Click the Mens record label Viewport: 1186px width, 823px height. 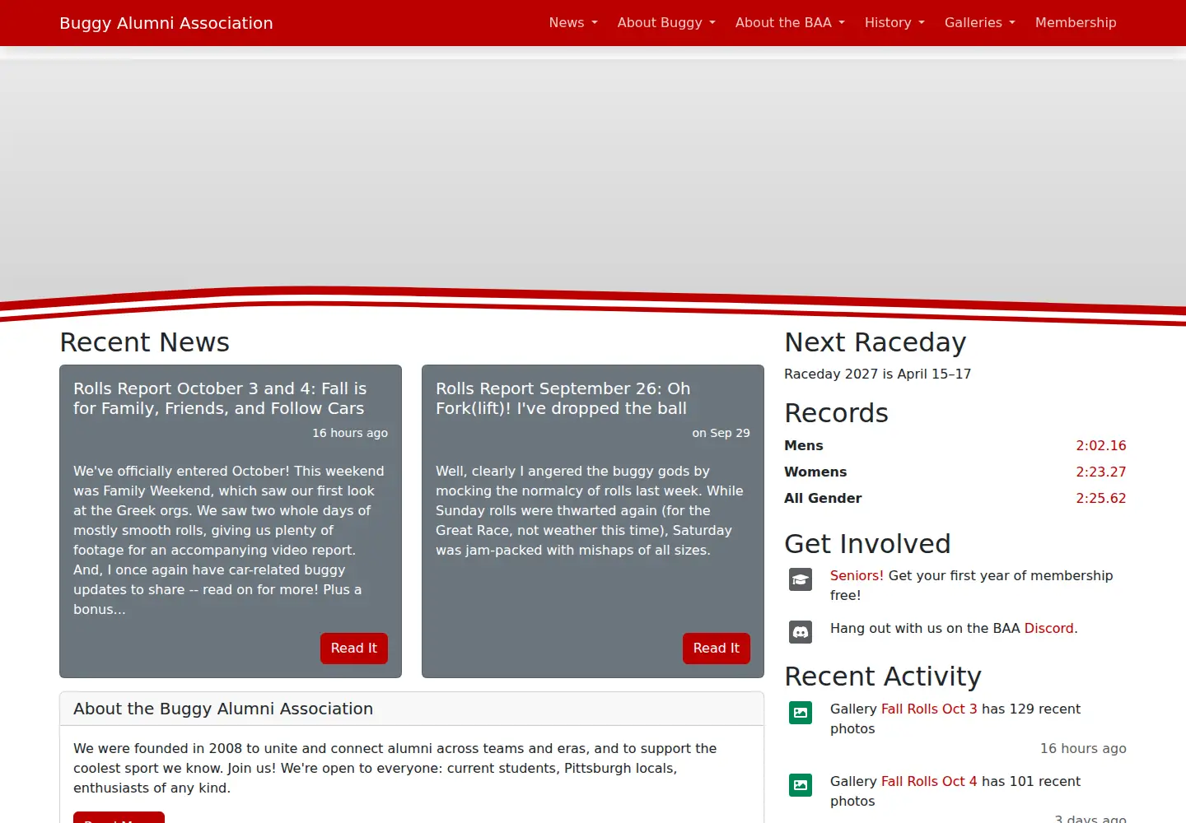pyautogui.click(x=804, y=446)
